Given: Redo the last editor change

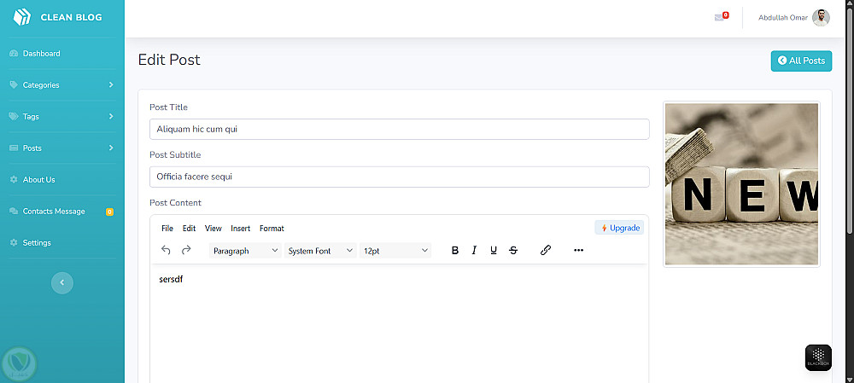Looking at the screenshot, I should point(186,250).
